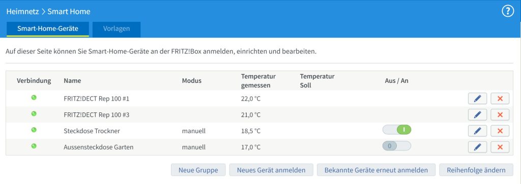Turn on Aussensteckdose Garten switch
The image size is (521, 184).
click(x=397, y=146)
